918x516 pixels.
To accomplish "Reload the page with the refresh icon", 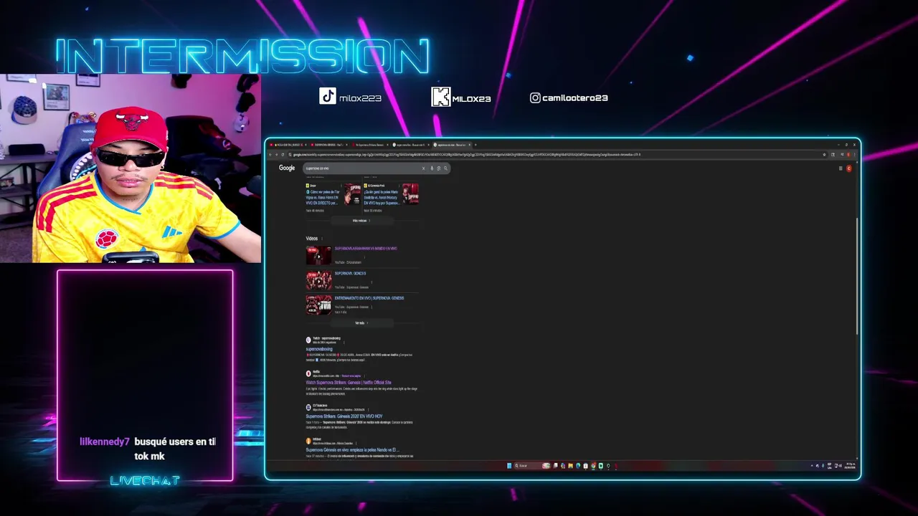I will pos(283,155).
